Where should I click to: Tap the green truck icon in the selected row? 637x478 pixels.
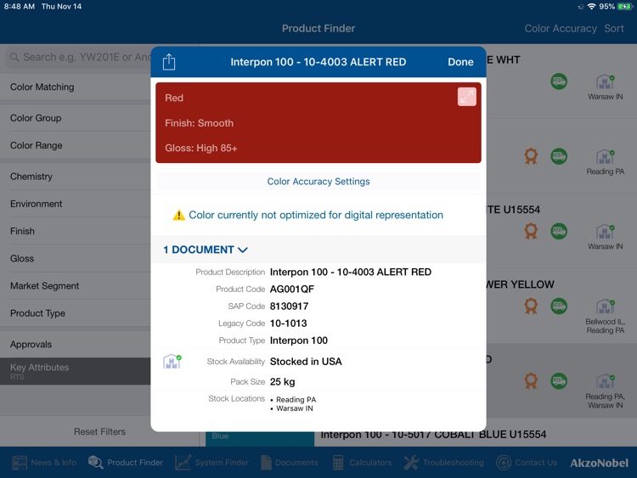click(559, 381)
